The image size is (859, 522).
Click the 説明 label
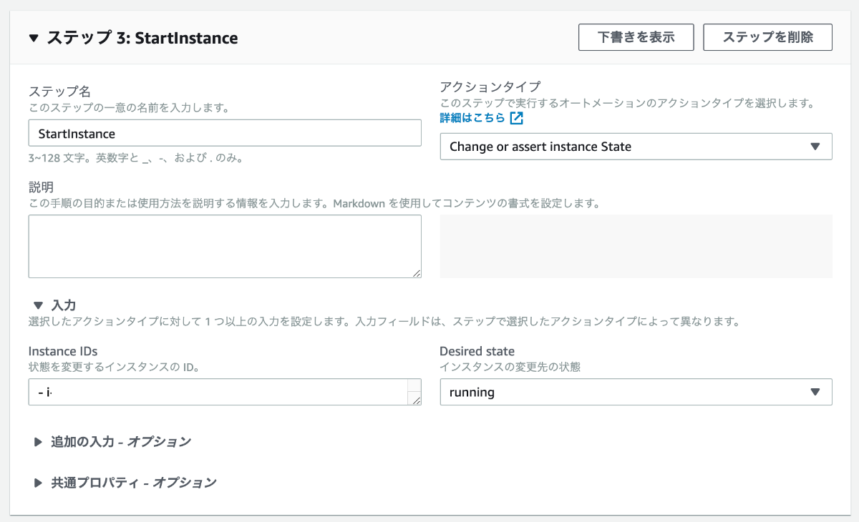click(41, 187)
